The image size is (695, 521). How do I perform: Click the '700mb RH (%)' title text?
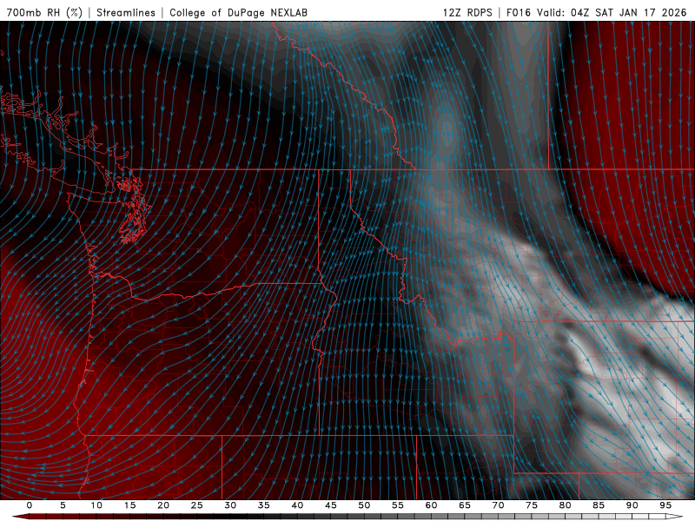pos(44,12)
